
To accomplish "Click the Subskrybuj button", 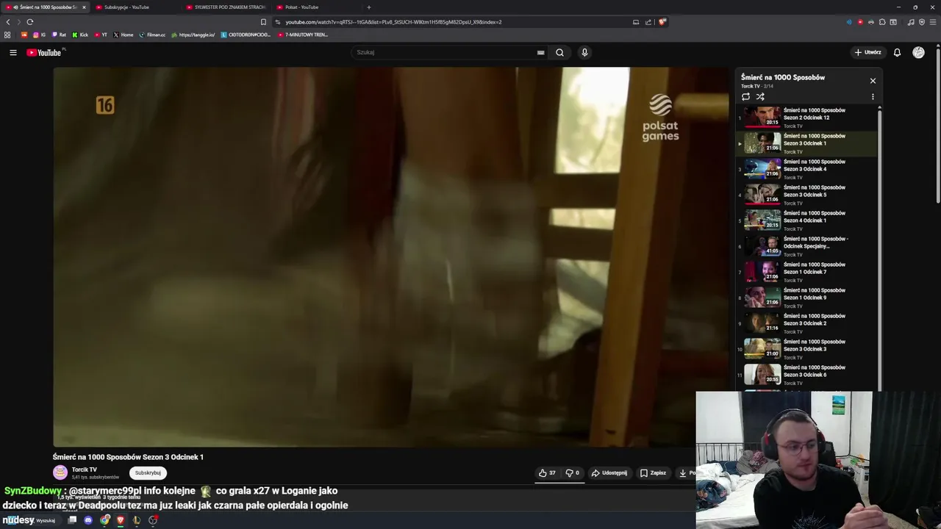I will [148, 473].
